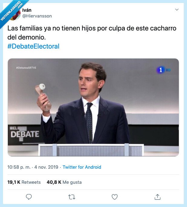This screenshot has height=207, width=187.
Task: View the 40,8 K Me gusta list
Action: click(64, 182)
